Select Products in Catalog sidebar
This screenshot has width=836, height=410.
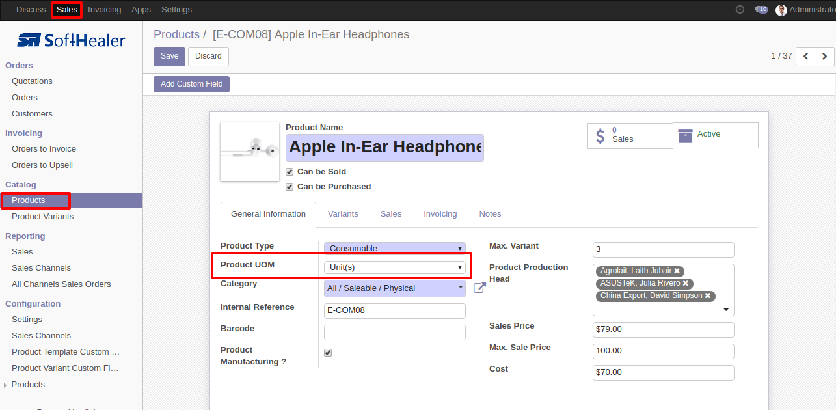pos(71,200)
